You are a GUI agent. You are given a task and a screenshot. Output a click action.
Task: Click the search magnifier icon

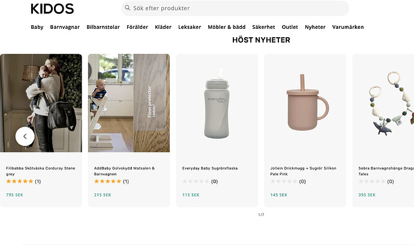tap(127, 8)
